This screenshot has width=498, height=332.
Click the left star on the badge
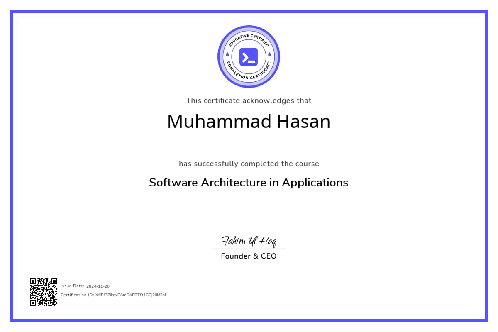coord(227,54)
